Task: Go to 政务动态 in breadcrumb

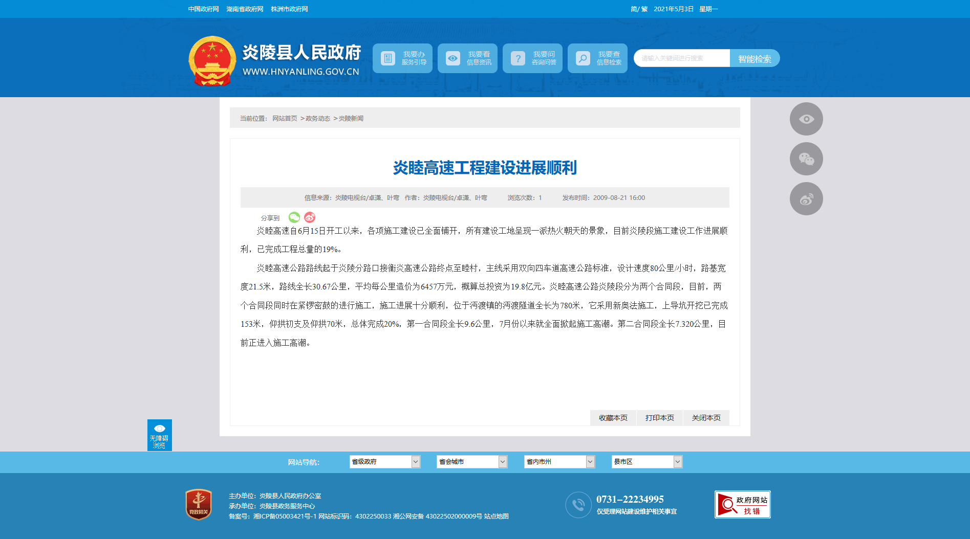Action: (318, 119)
